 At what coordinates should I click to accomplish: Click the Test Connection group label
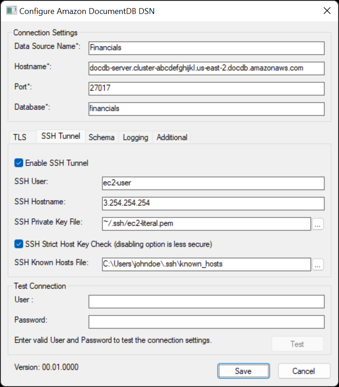pos(40,286)
